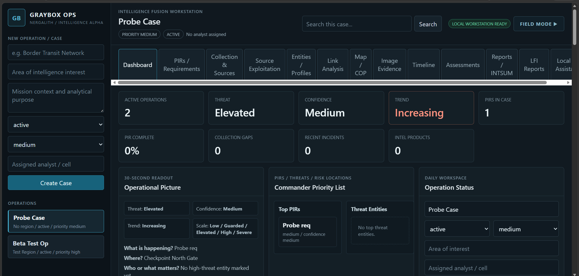The width and height of the screenshot is (579, 276).
Task: Go to Source Exploitation tab
Action: click(x=265, y=65)
